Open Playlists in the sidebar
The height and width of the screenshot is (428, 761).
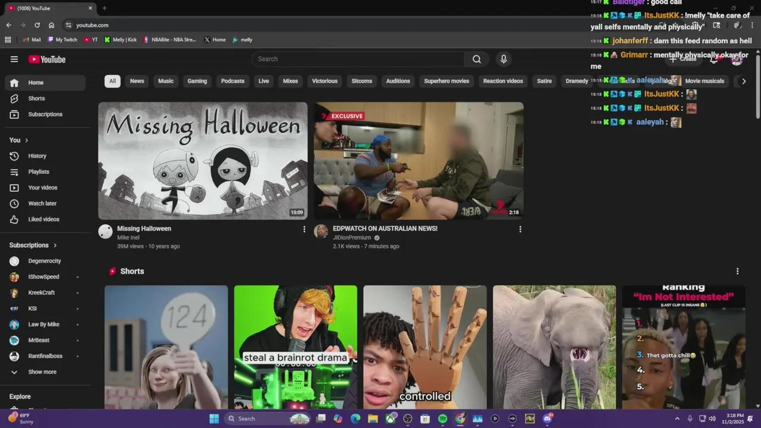(45, 172)
